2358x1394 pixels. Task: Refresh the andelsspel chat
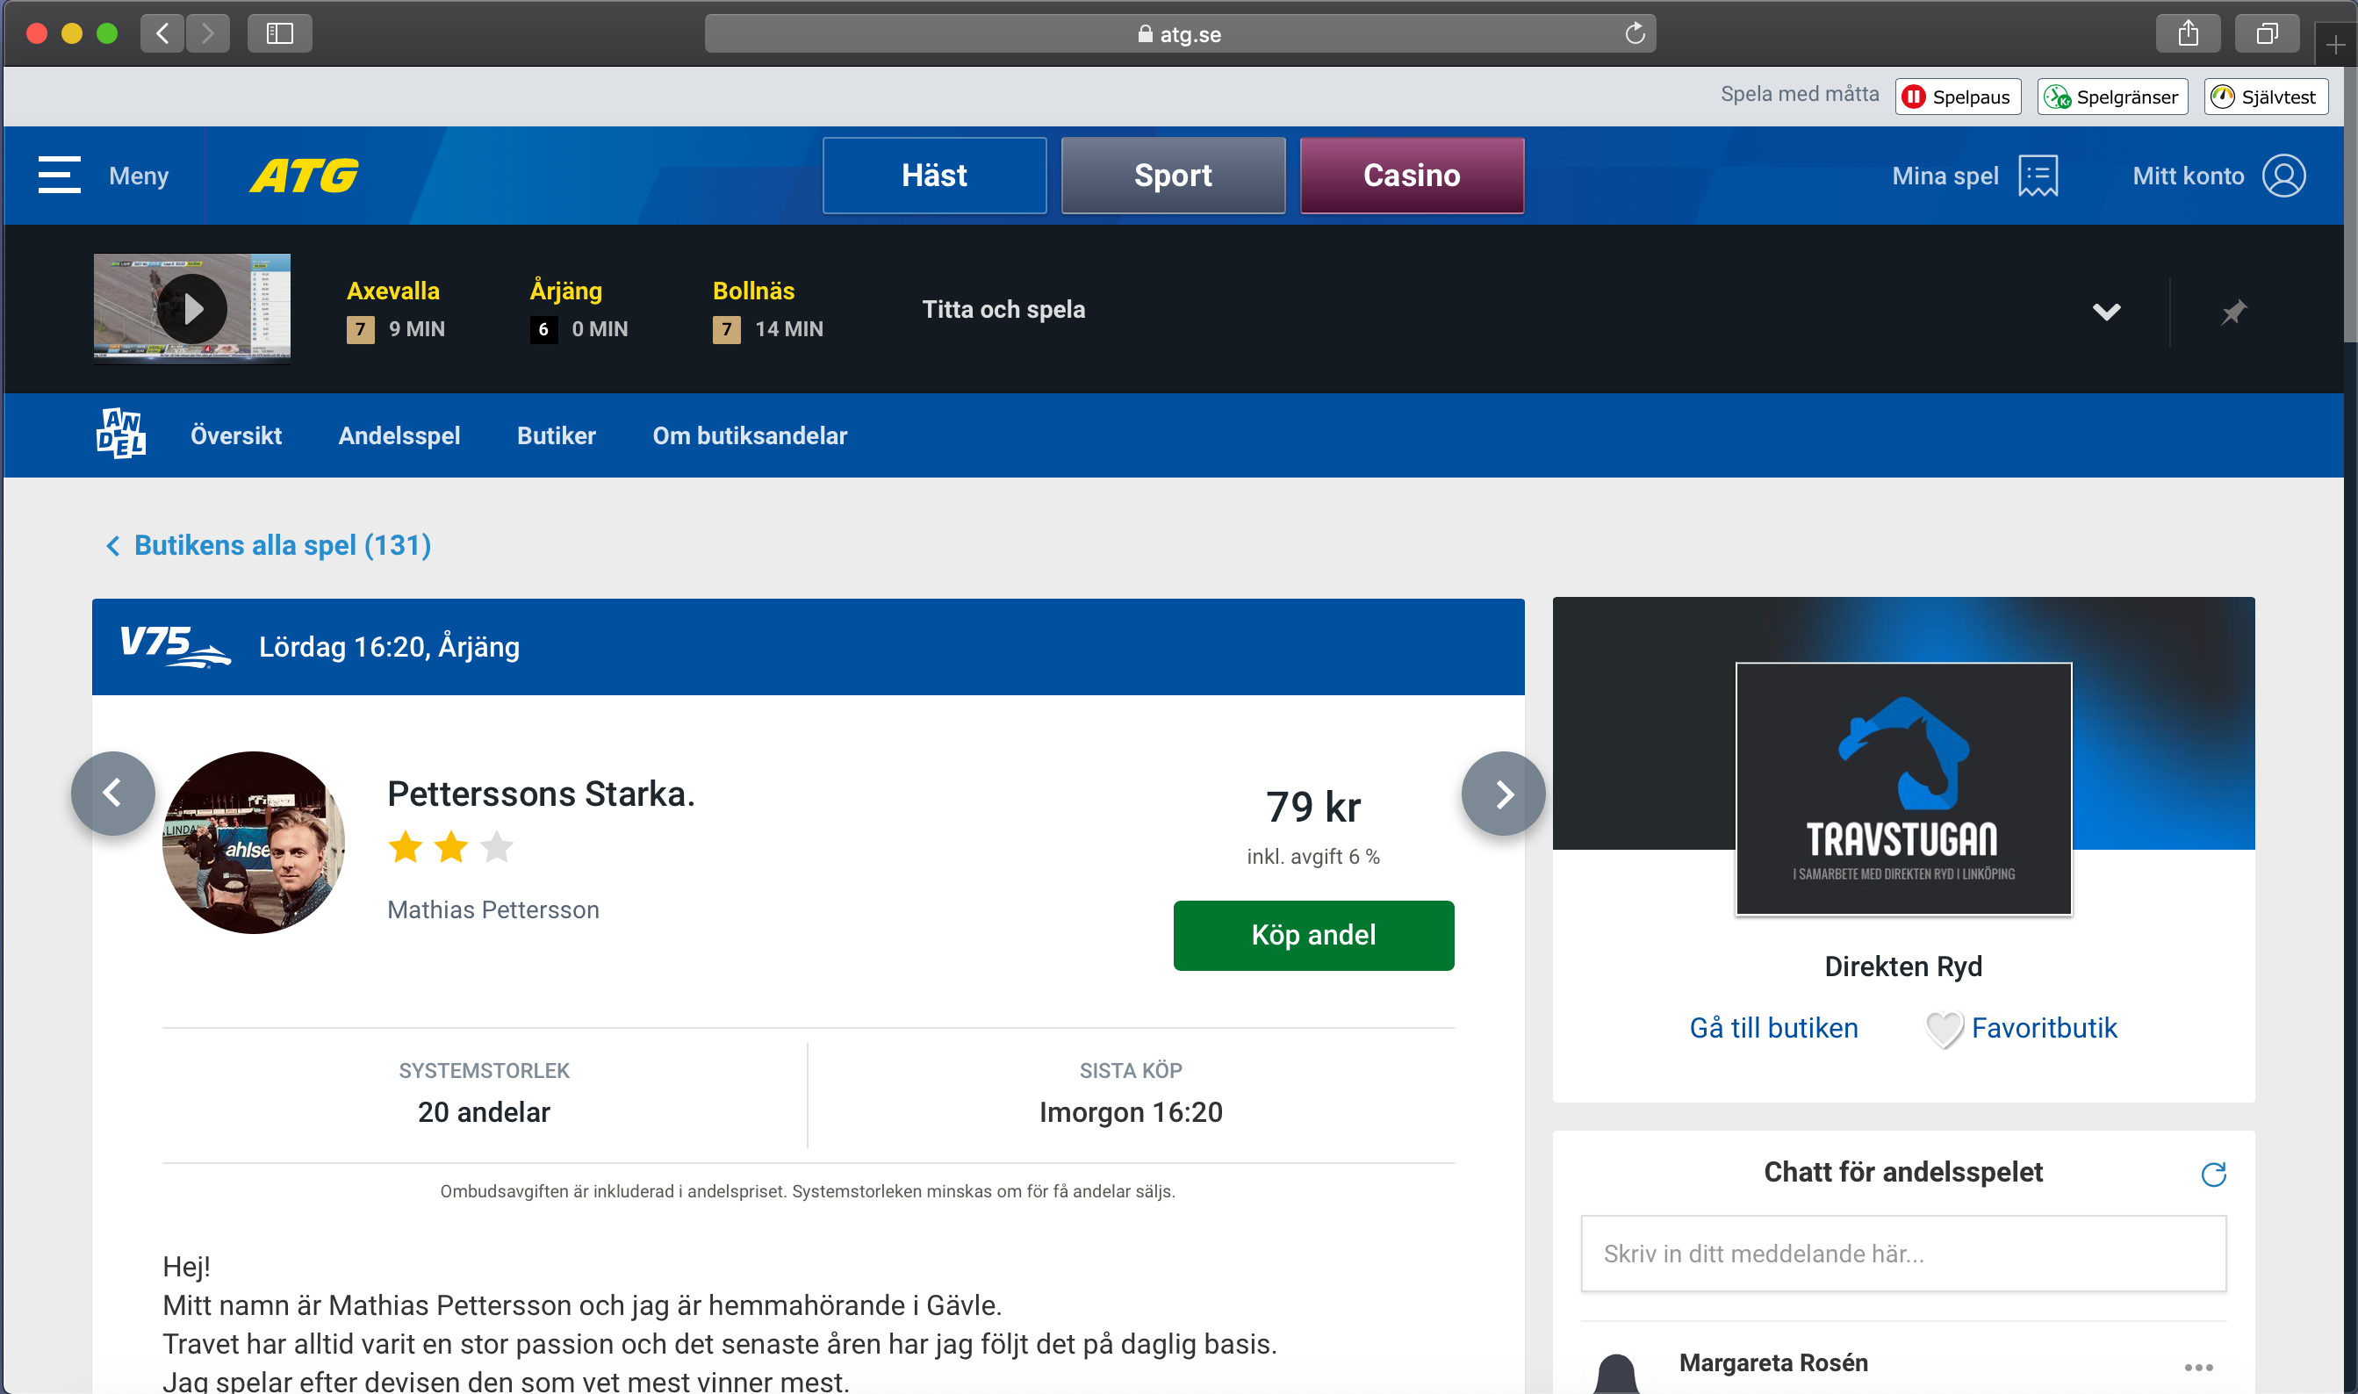pyautogui.click(x=2213, y=1174)
